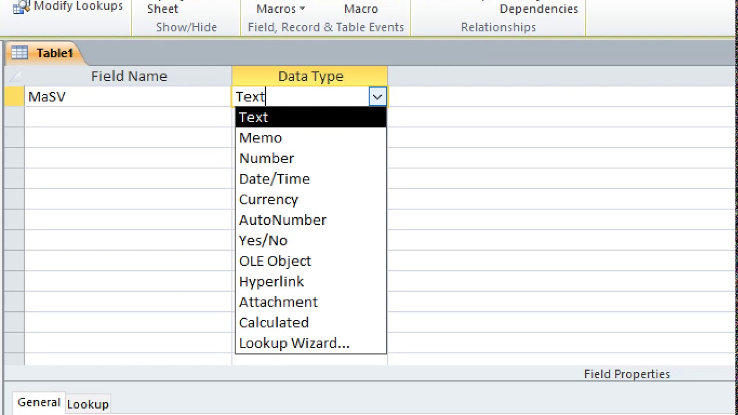738x415 pixels.
Task: Switch to the General properties tab
Action: [x=39, y=403]
